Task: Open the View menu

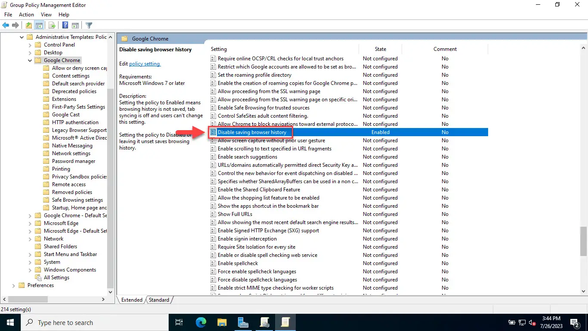Action: 46,15
